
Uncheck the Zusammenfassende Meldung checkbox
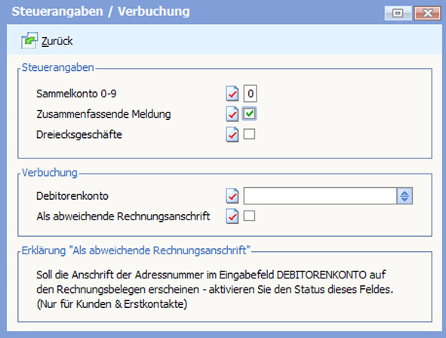point(250,114)
